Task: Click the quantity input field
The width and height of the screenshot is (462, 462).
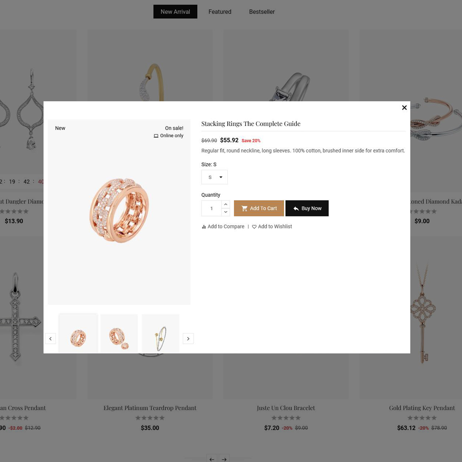Action: (211, 208)
